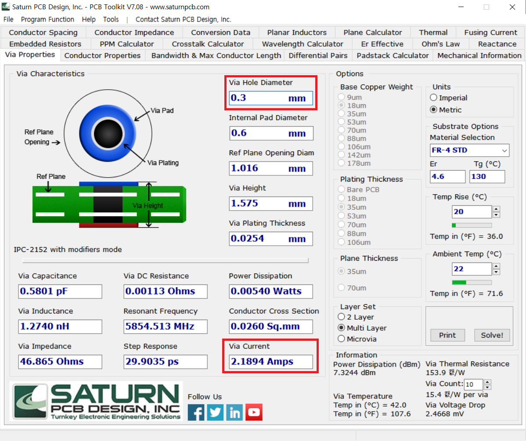Click the Via Inductance result 1.2740 nH
The image size is (526, 441).
click(x=60, y=327)
